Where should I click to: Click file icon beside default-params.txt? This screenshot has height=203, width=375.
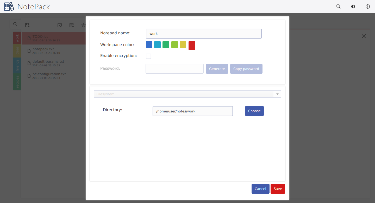point(29,63)
